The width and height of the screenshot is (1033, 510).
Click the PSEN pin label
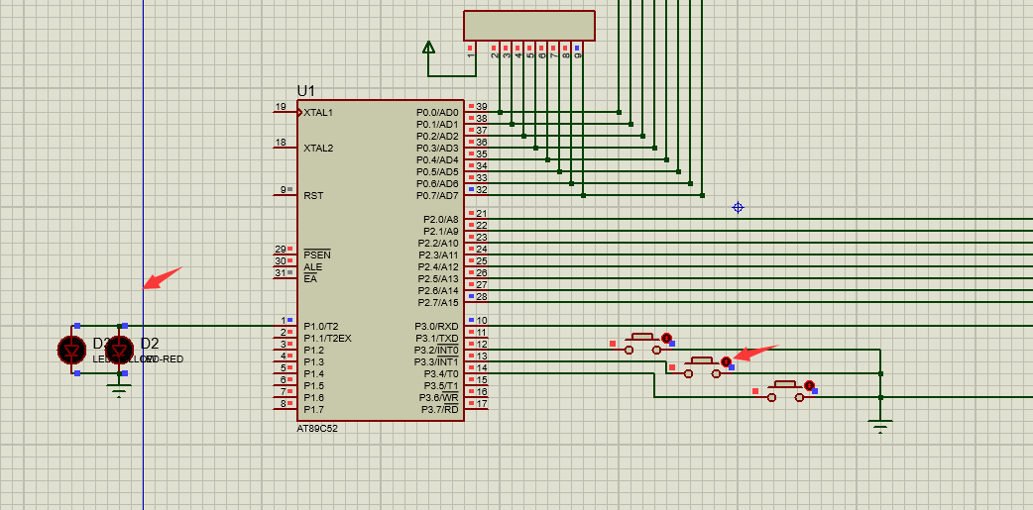(x=317, y=255)
